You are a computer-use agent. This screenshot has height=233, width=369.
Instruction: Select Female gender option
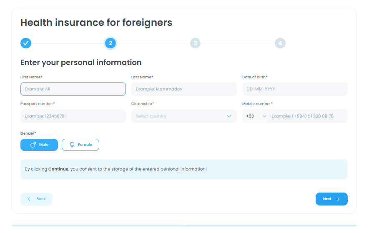pyautogui.click(x=80, y=145)
